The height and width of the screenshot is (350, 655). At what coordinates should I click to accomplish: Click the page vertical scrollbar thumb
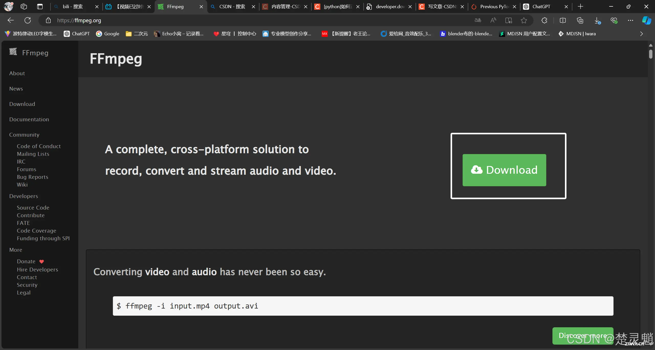point(650,54)
